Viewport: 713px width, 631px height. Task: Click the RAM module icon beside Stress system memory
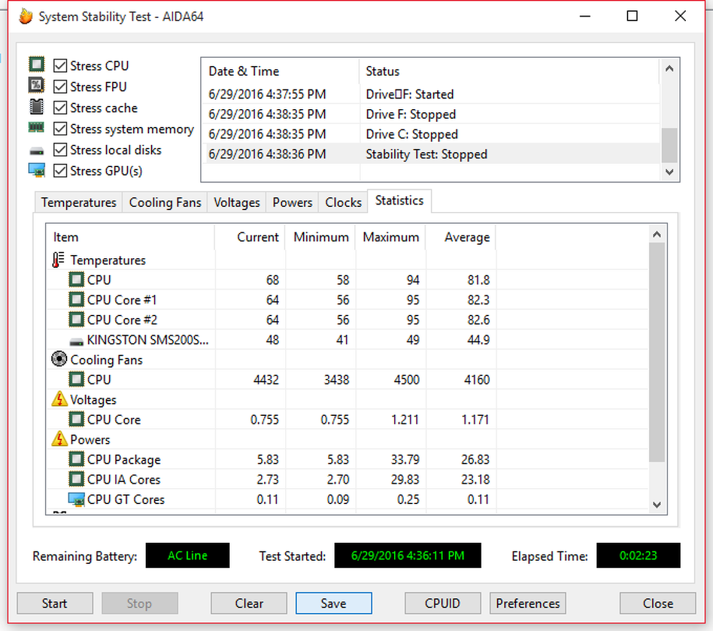point(36,128)
